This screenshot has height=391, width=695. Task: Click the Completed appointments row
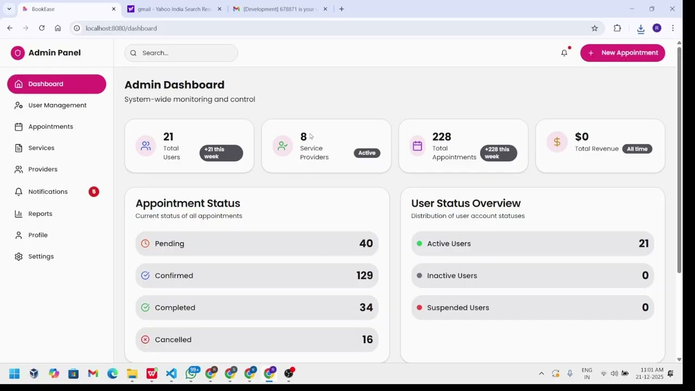pyautogui.click(x=257, y=308)
